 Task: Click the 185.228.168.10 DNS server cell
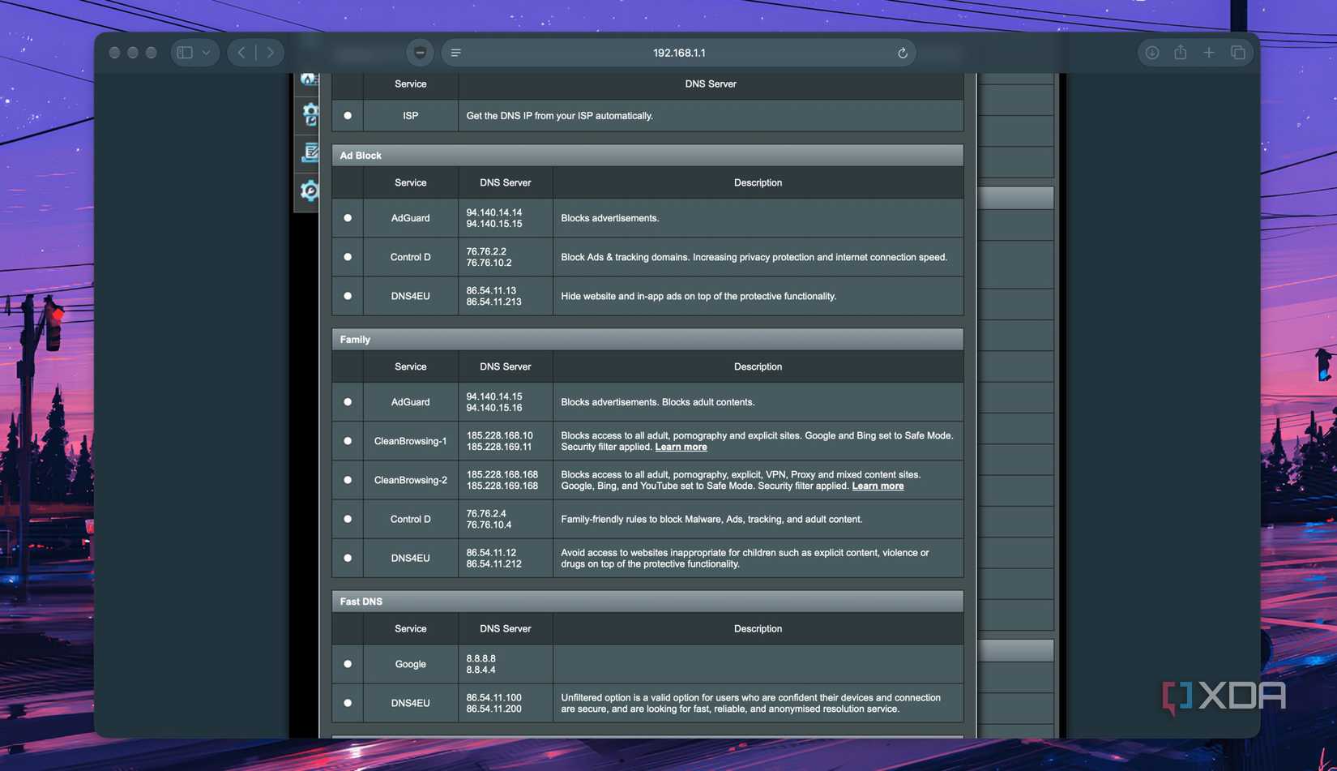point(506,441)
